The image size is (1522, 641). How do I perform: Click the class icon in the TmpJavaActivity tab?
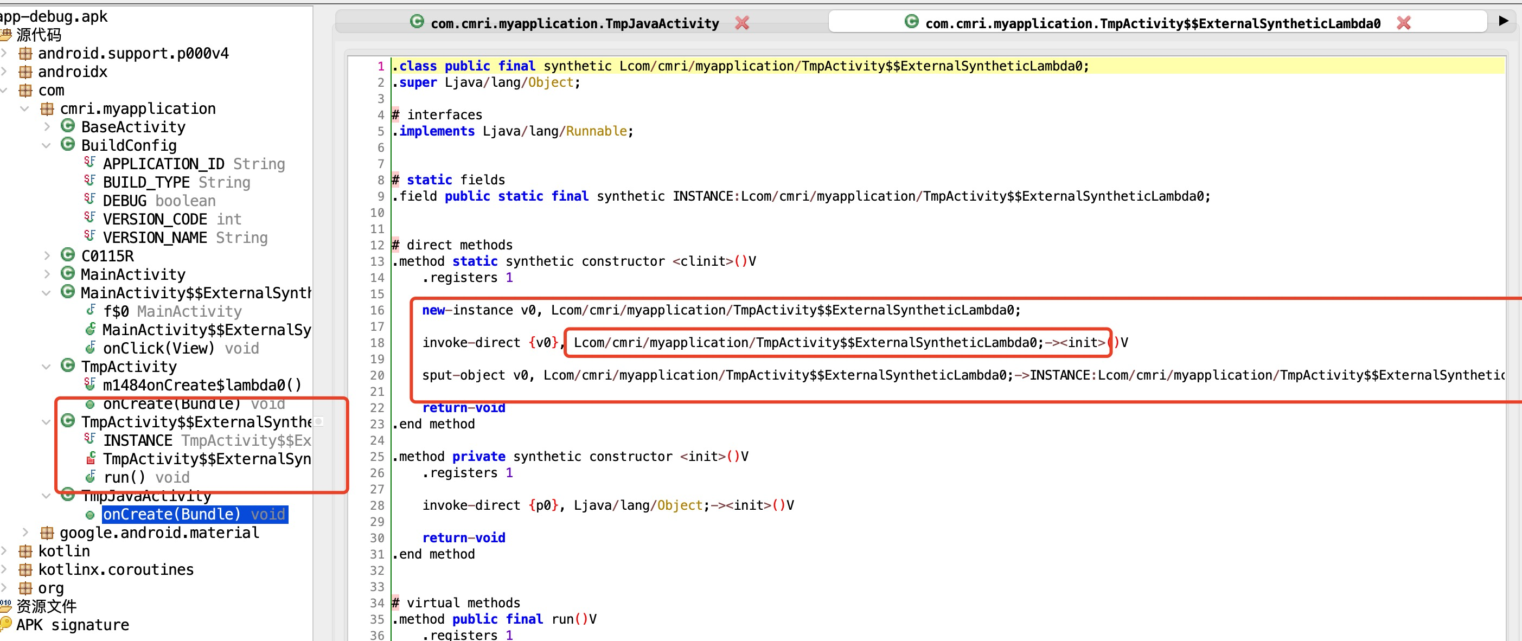(417, 22)
